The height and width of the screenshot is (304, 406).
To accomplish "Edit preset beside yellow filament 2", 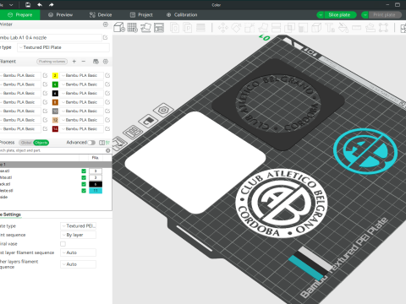I will point(107,75).
